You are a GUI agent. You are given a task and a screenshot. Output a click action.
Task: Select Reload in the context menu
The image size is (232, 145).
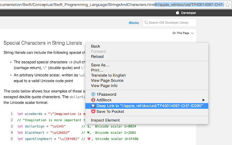point(97,57)
